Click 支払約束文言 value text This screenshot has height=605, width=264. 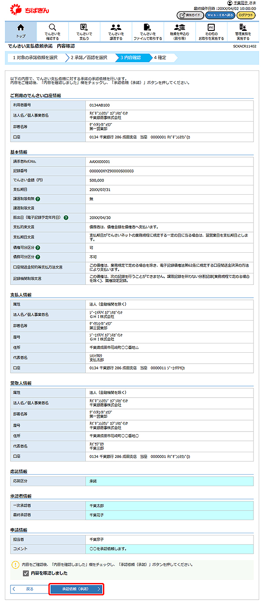124,227
